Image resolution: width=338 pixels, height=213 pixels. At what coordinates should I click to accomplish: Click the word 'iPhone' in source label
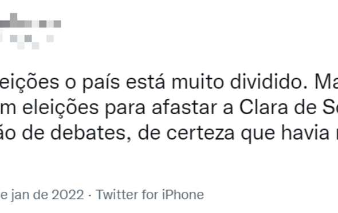[x=183, y=195]
